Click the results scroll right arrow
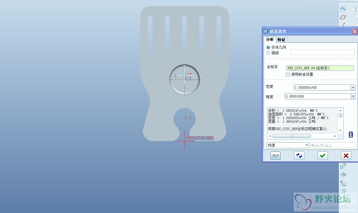This screenshot has height=213, width=358. point(335,136)
